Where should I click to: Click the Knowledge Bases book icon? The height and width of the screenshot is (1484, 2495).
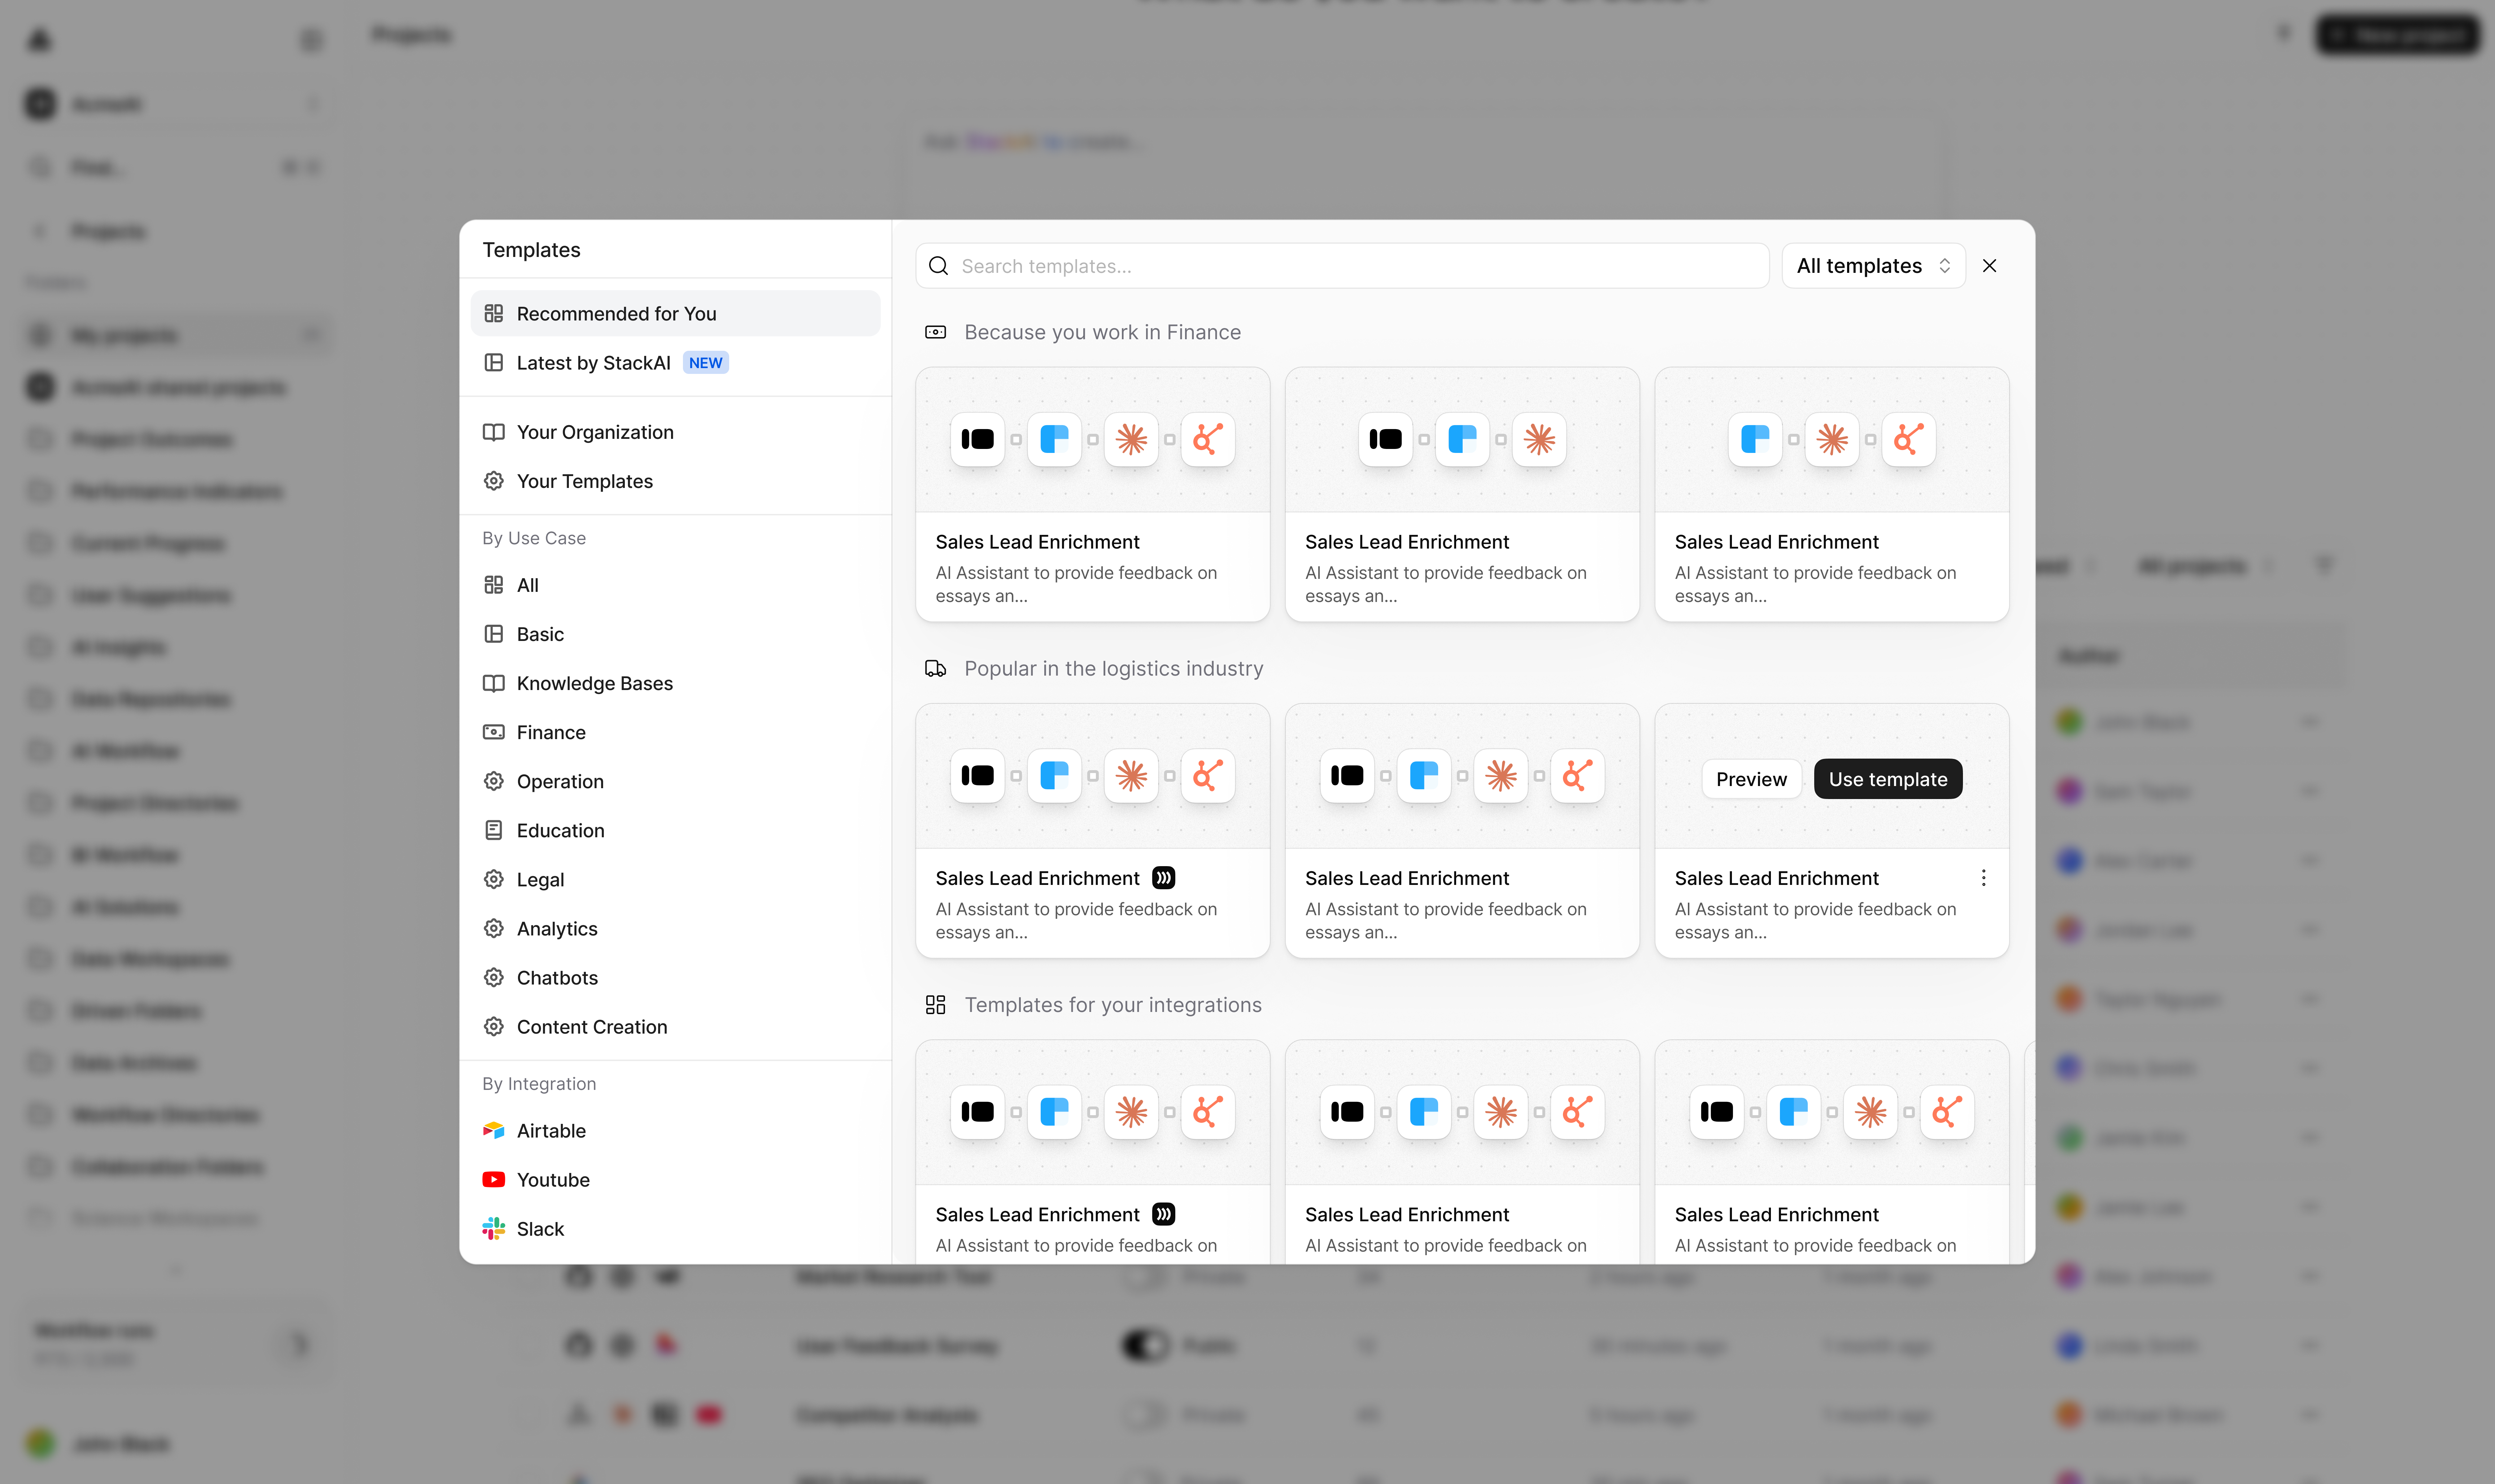click(x=494, y=683)
